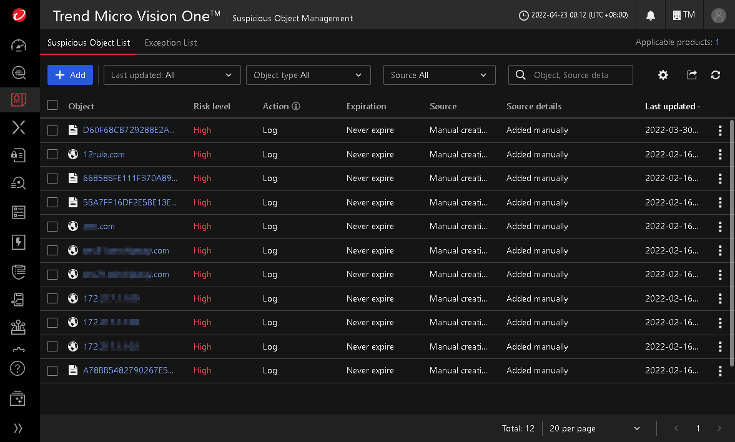Expand the sidebar with double chevron
735x442 pixels.
tap(19, 428)
